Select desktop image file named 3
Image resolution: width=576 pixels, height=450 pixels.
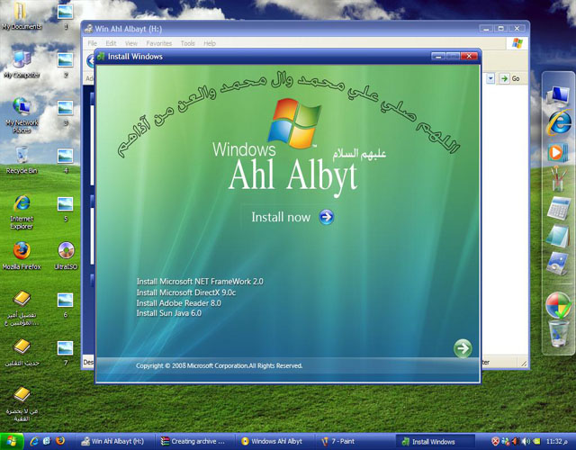pos(66,113)
